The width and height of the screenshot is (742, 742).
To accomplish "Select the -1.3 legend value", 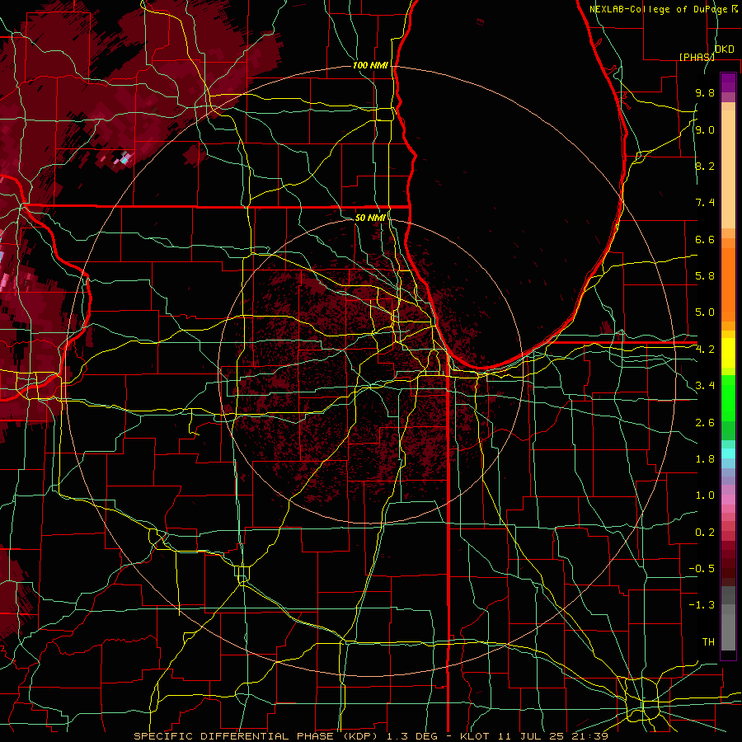I will [702, 605].
